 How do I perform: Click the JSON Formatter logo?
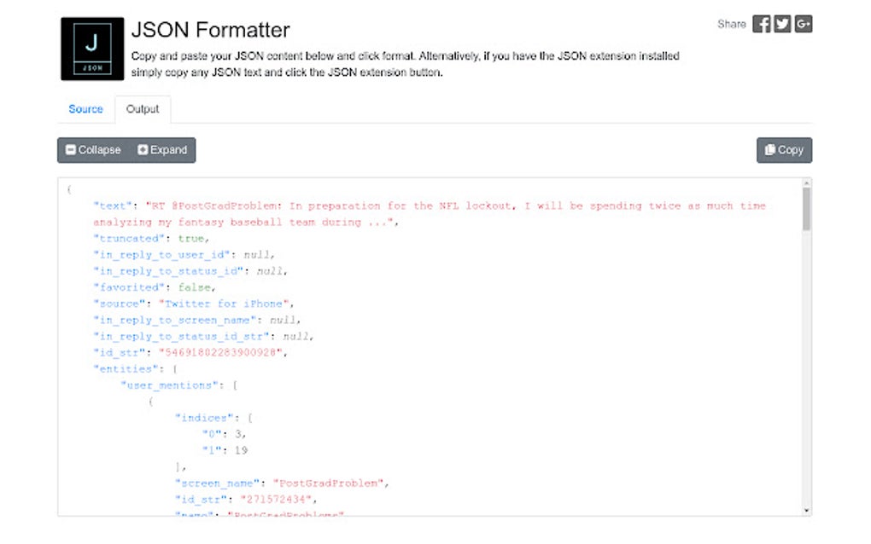click(x=91, y=47)
